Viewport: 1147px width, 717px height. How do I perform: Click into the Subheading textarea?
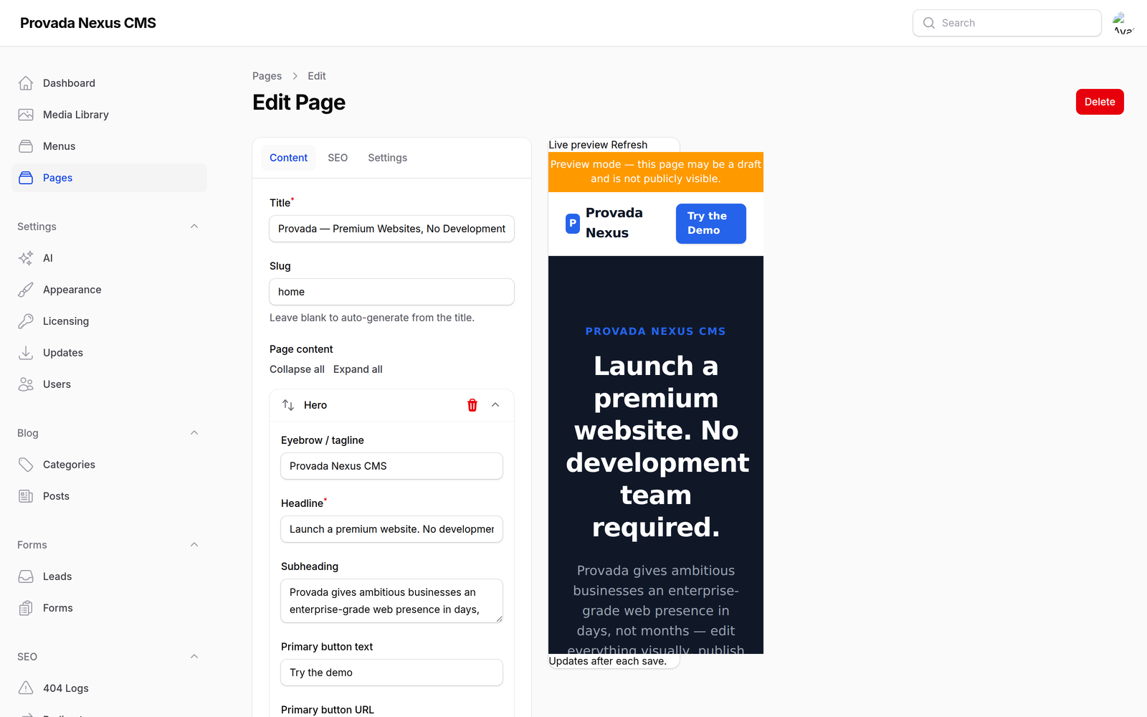391,601
